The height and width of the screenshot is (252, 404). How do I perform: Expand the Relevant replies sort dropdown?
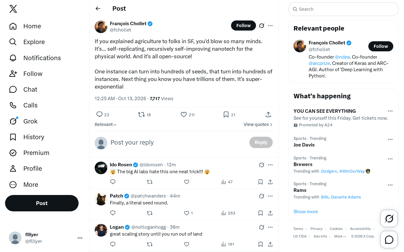tap(106, 124)
